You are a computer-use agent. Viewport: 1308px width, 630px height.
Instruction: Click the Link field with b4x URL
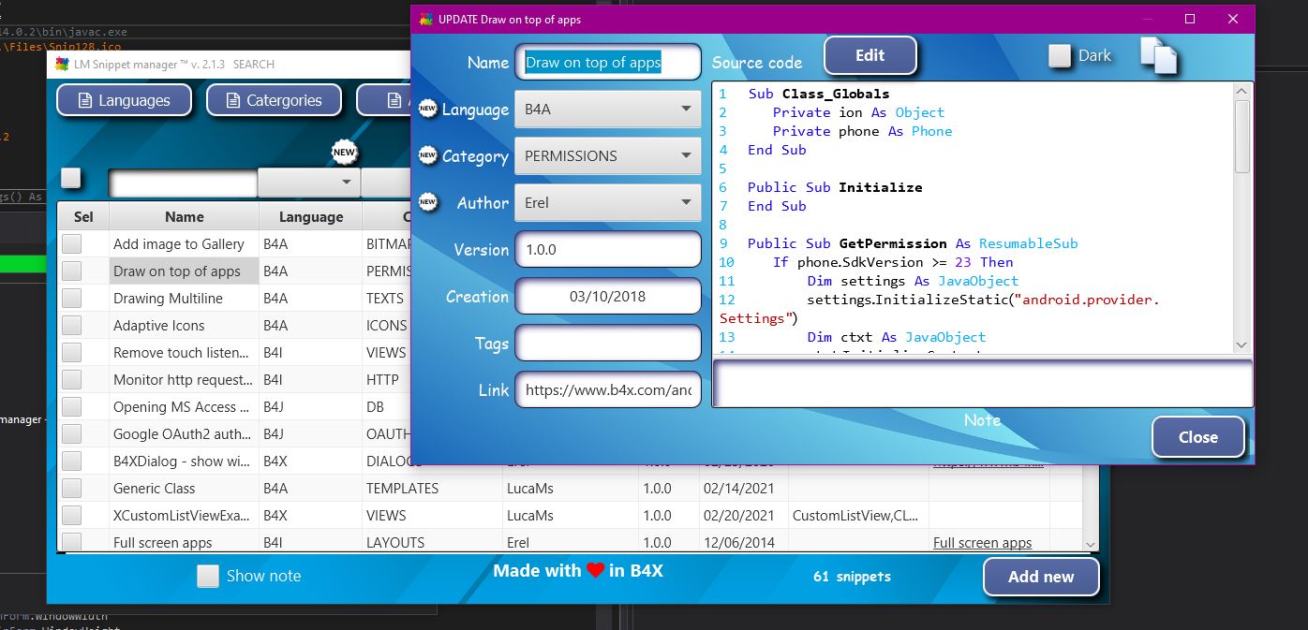(x=607, y=390)
